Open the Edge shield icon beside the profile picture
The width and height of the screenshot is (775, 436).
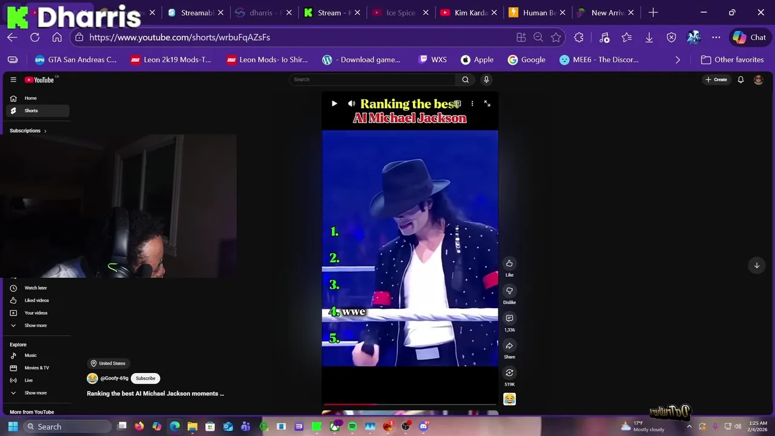pos(671,37)
